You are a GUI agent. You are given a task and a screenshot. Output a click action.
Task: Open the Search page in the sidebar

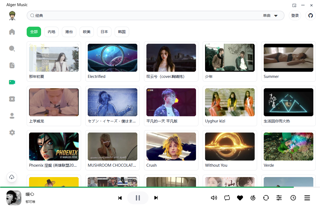[12, 49]
